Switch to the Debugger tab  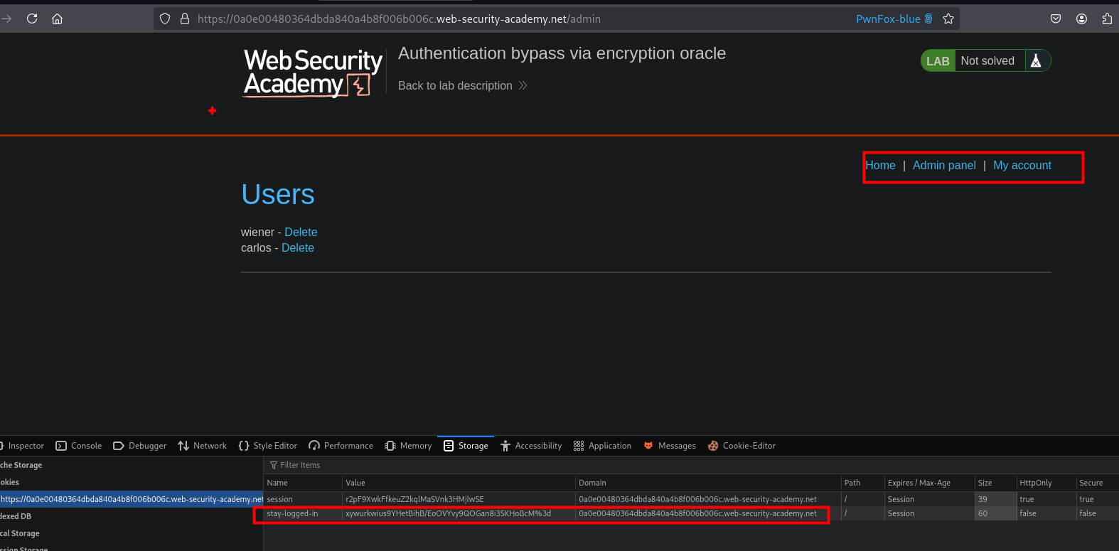(x=140, y=446)
